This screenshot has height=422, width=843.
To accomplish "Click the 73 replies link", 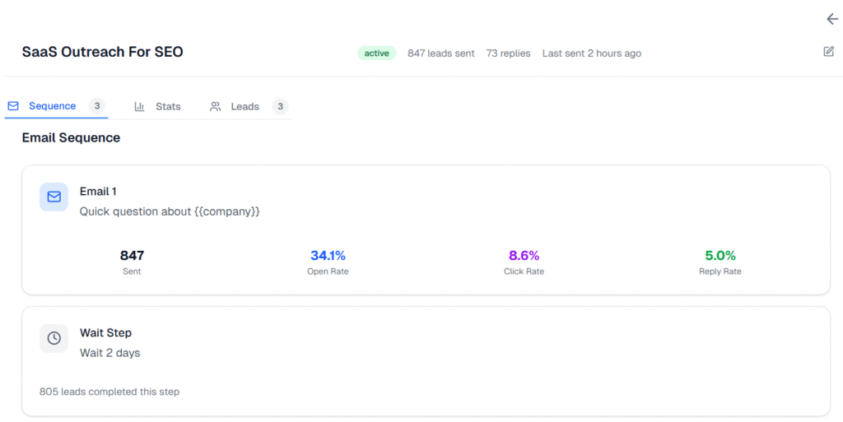I will (508, 53).
